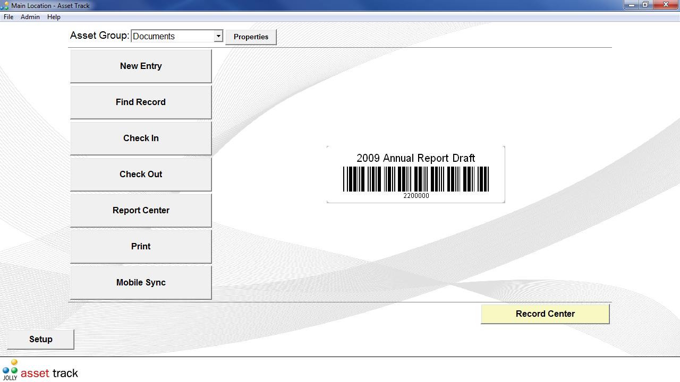
Task: Open the Help menu
Action: point(54,17)
